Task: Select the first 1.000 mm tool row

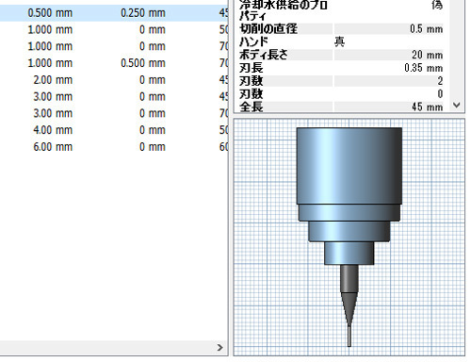Action: pyautogui.click(x=114, y=30)
